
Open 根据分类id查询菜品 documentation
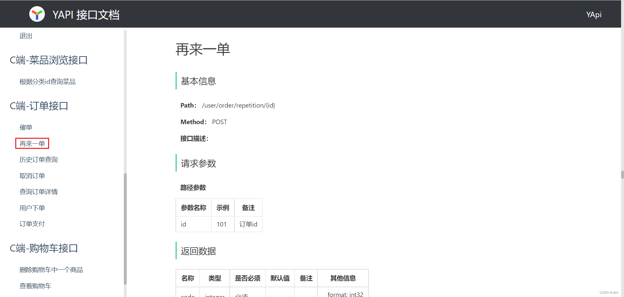click(47, 81)
